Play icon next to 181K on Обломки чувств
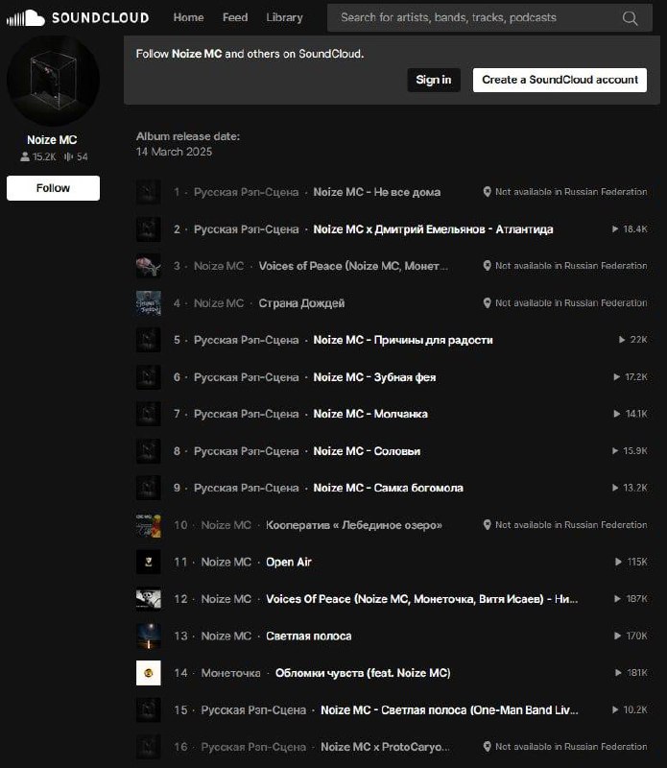This screenshot has height=768, width=667. [x=618, y=673]
